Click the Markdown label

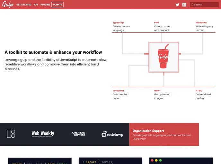tap(201, 23)
